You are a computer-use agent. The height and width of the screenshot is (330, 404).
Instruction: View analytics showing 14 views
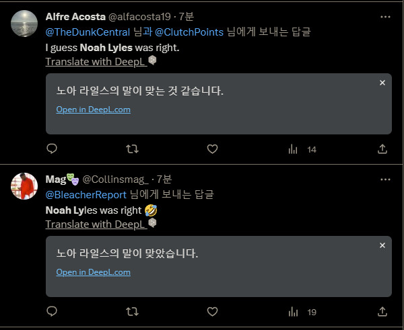click(302, 149)
